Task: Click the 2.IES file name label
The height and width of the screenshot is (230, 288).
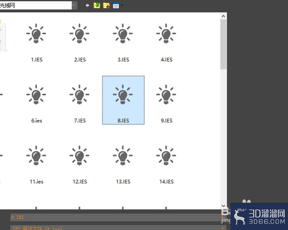Action: pos(80,60)
